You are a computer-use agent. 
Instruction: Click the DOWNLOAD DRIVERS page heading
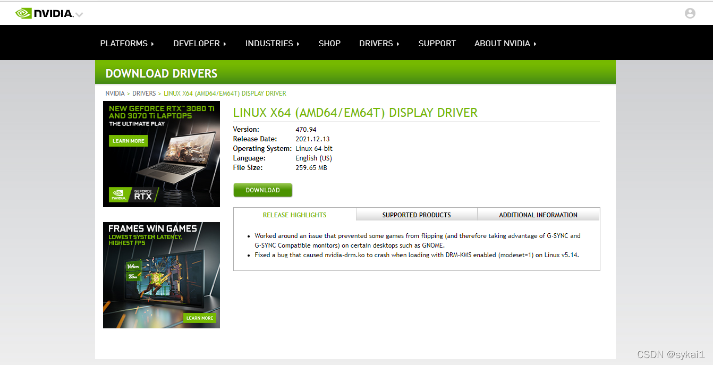(x=162, y=73)
